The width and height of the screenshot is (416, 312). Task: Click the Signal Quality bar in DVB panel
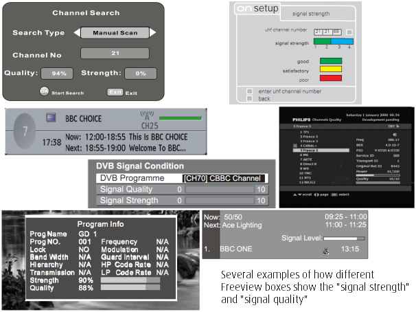tap(220, 189)
